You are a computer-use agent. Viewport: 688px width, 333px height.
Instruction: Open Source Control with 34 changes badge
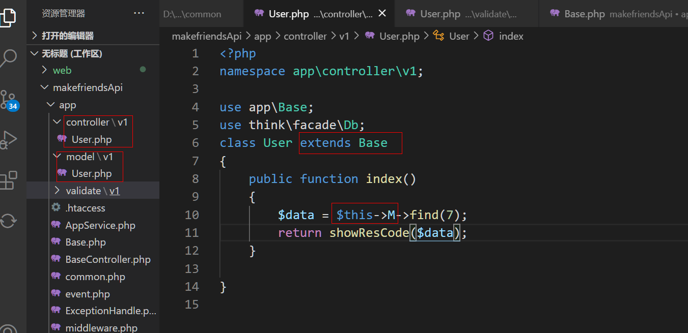click(9, 100)
